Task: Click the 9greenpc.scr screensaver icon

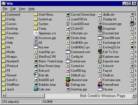Action: 36,33
